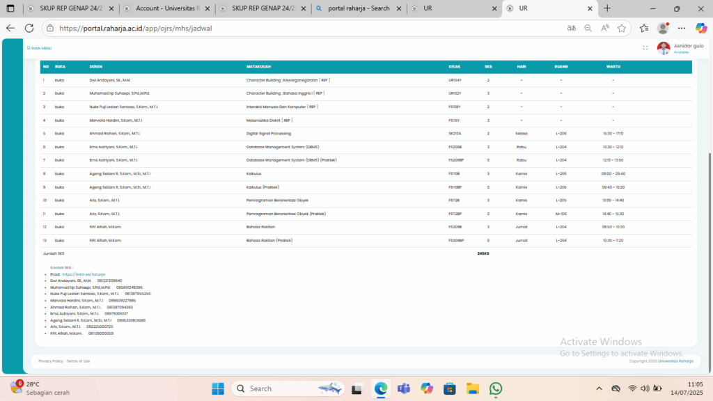Screen dimensions: 713x401
Task: Open WhatsApp from the taskbar
Action: [x=496, y=388]
